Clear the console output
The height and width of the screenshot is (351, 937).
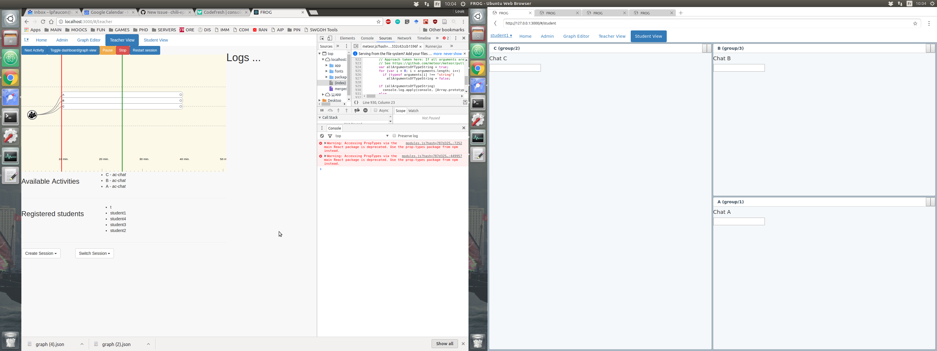[322, 135]
